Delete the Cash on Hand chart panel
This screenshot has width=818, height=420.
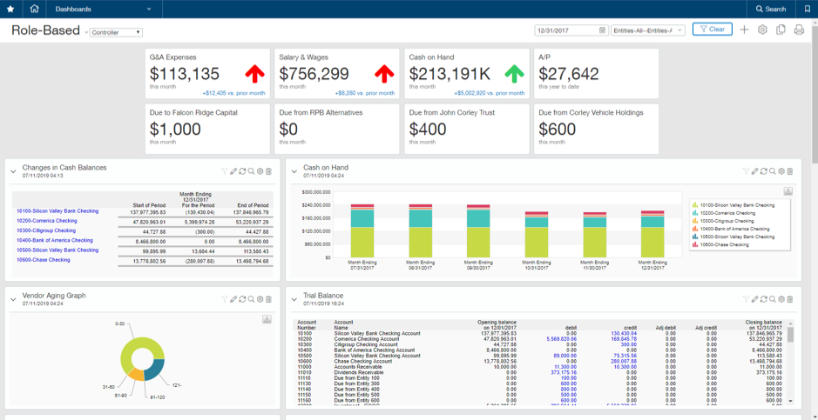(x=790, y=171)
